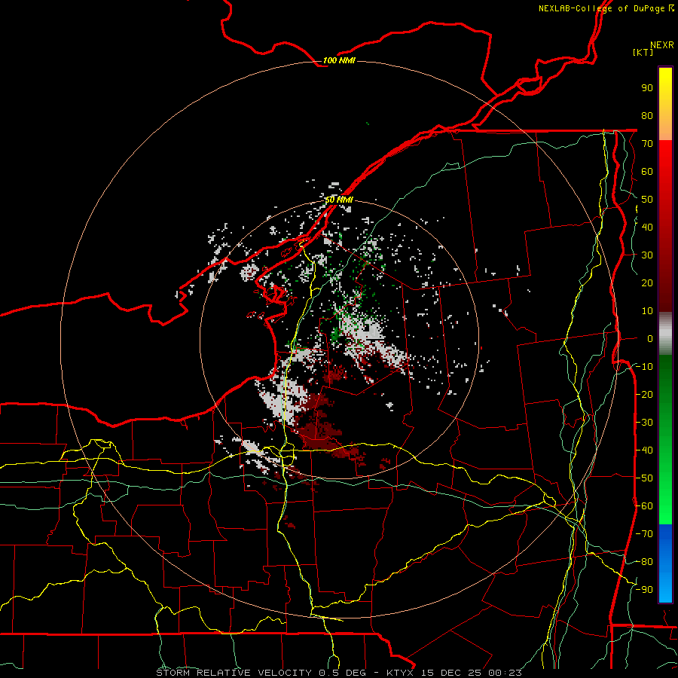
Task: Click the Storm Relative Velocity KTYX caption
Action: tap(339, 673)
